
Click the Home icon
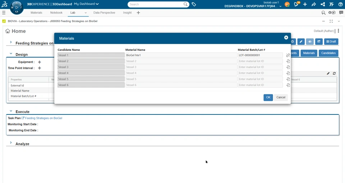(x=8, y=31)
